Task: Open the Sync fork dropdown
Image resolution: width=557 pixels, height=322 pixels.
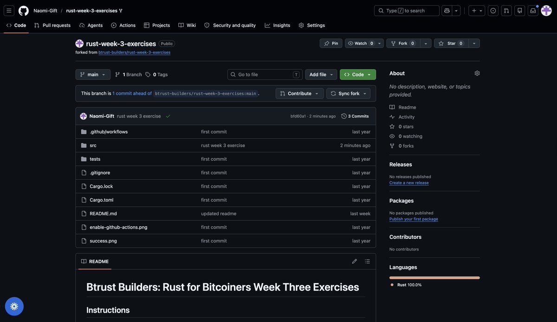Action: tap(349, 93)
